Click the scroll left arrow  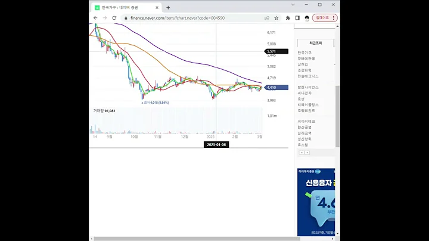(x=91, y=239)
